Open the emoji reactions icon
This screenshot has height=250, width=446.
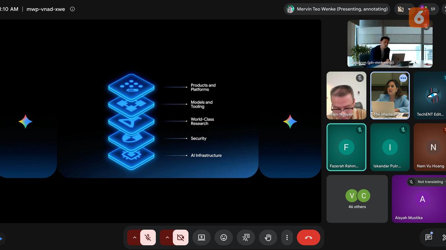click(x=224, y=237)
